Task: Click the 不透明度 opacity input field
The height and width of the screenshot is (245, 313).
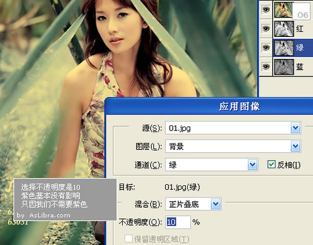Action: [x=178, y=222]
